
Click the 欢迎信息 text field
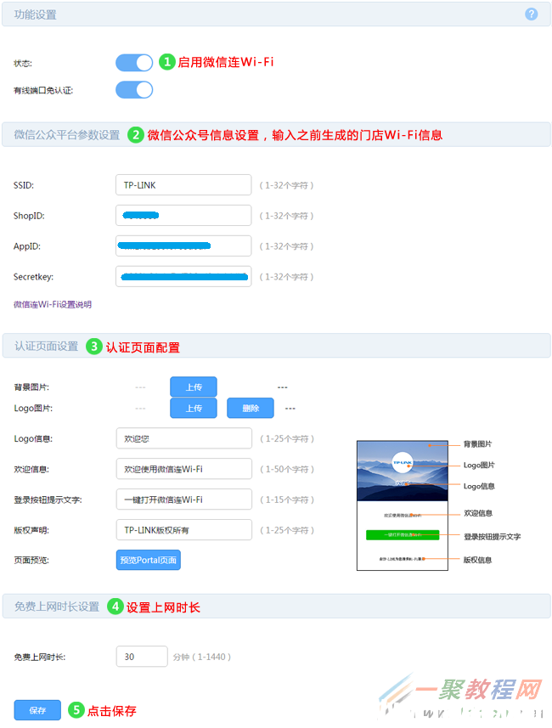[183, 469]
